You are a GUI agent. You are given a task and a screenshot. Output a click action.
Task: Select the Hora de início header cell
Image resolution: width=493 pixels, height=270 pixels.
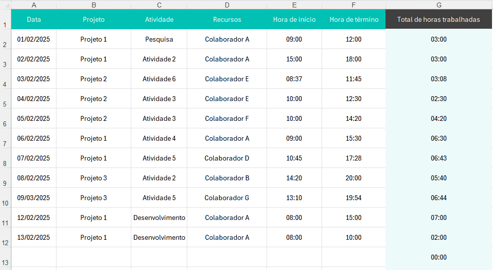pos(294,19)
